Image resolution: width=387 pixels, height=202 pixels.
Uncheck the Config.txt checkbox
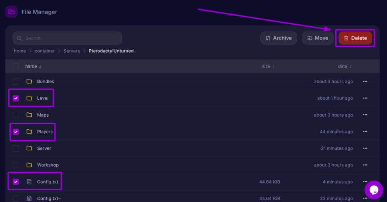coord(16,182)
